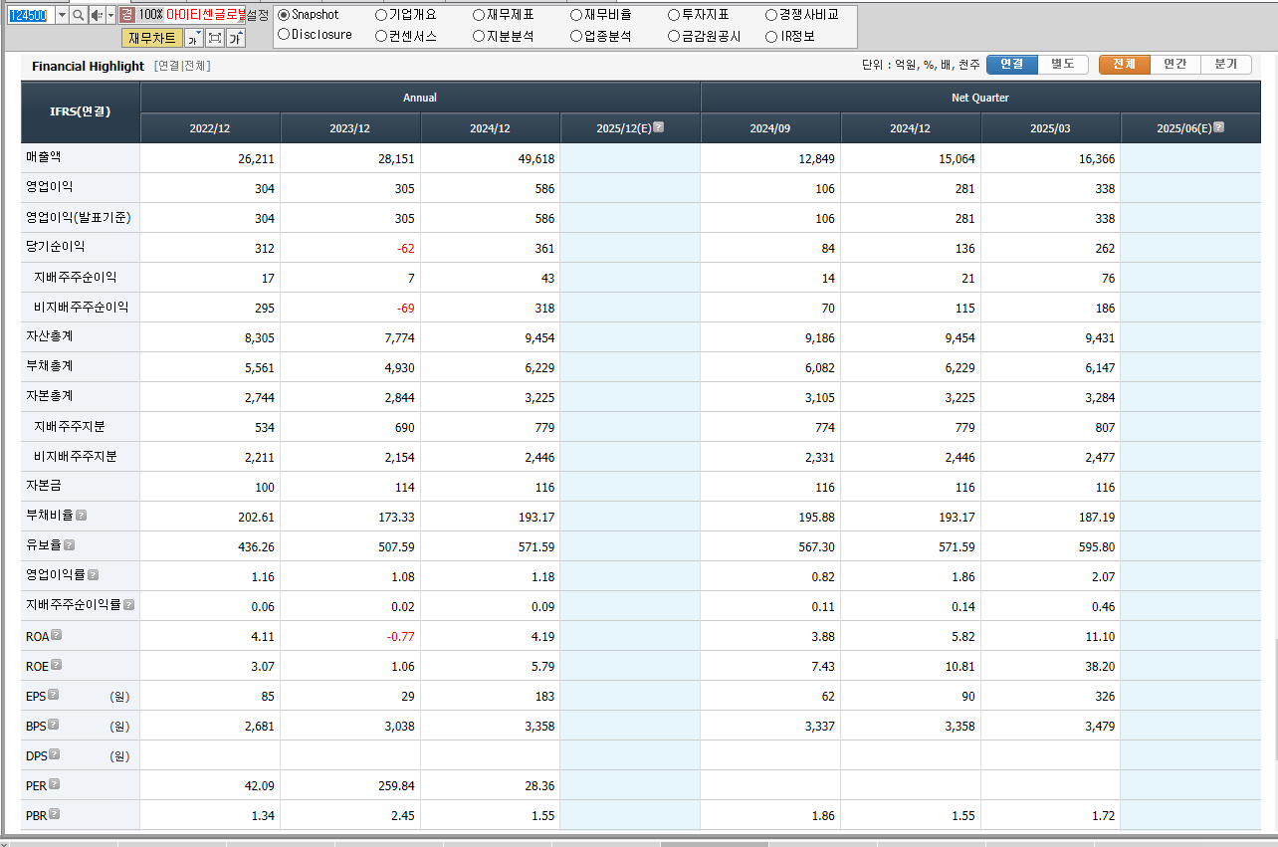Click the increase font size icon
The width and height of the screenshot is (1278, 847).
tap(236, 38)
